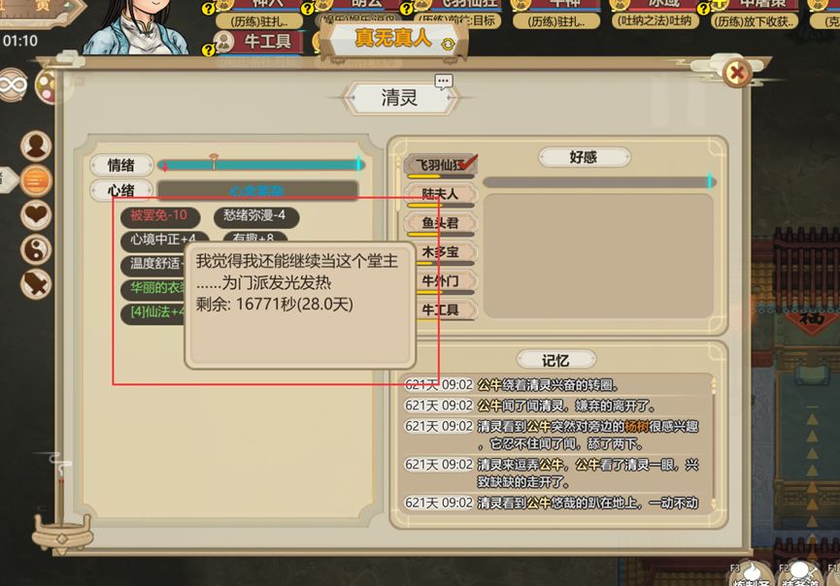
Task: Select the orange mood list sidebar icon
Action: tap(36, 180)
